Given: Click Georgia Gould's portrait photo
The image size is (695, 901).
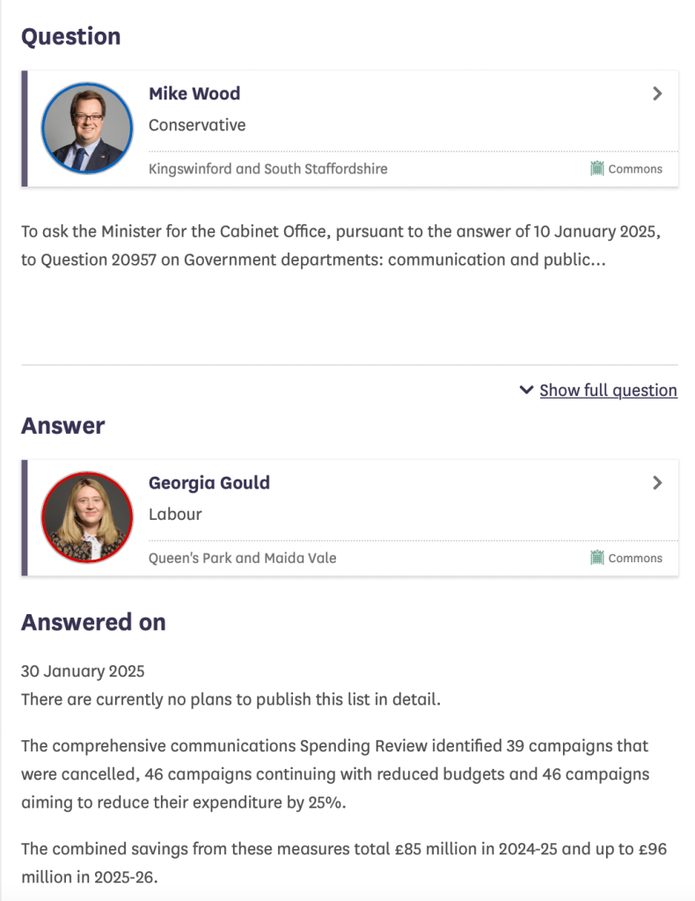Looking at the screenshot, I should point(87,516).
